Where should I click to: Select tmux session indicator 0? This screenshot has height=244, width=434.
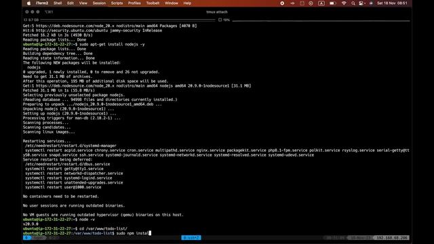pos(26,238)
